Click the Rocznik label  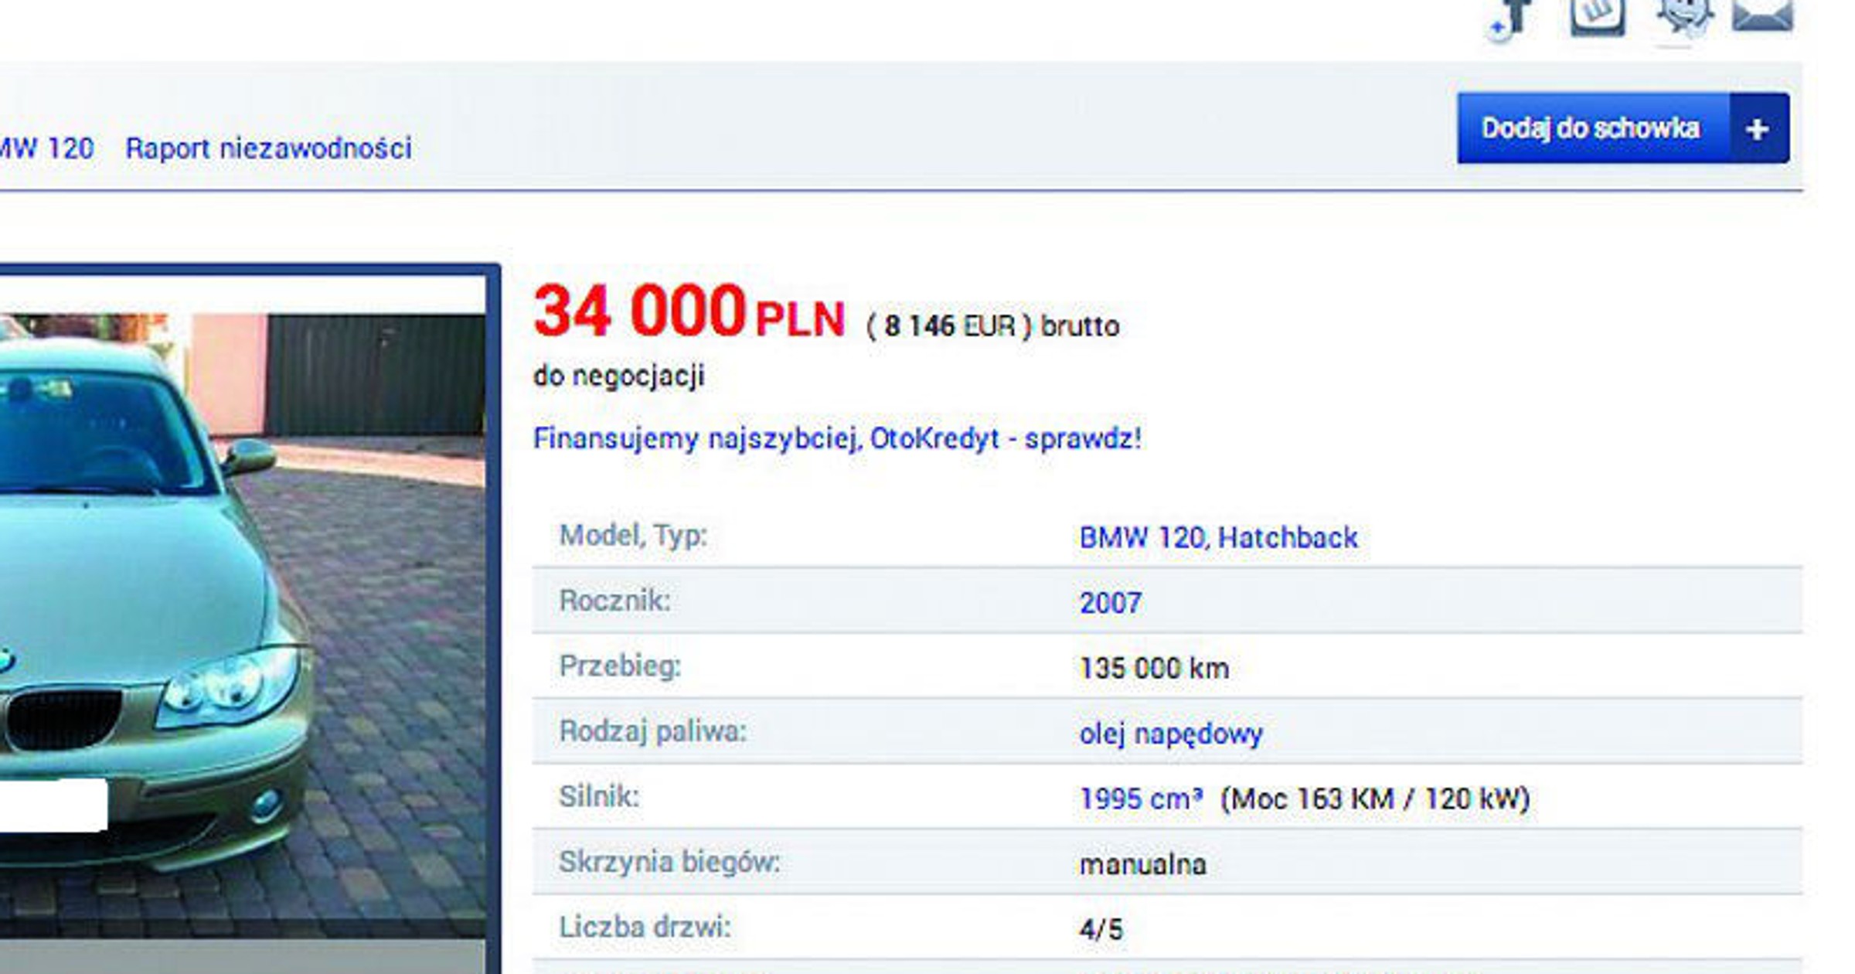(x=614, y=601)
